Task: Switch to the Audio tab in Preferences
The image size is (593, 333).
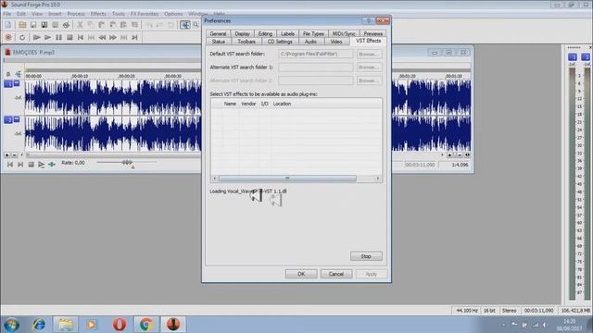Action: tap(310, 42)
